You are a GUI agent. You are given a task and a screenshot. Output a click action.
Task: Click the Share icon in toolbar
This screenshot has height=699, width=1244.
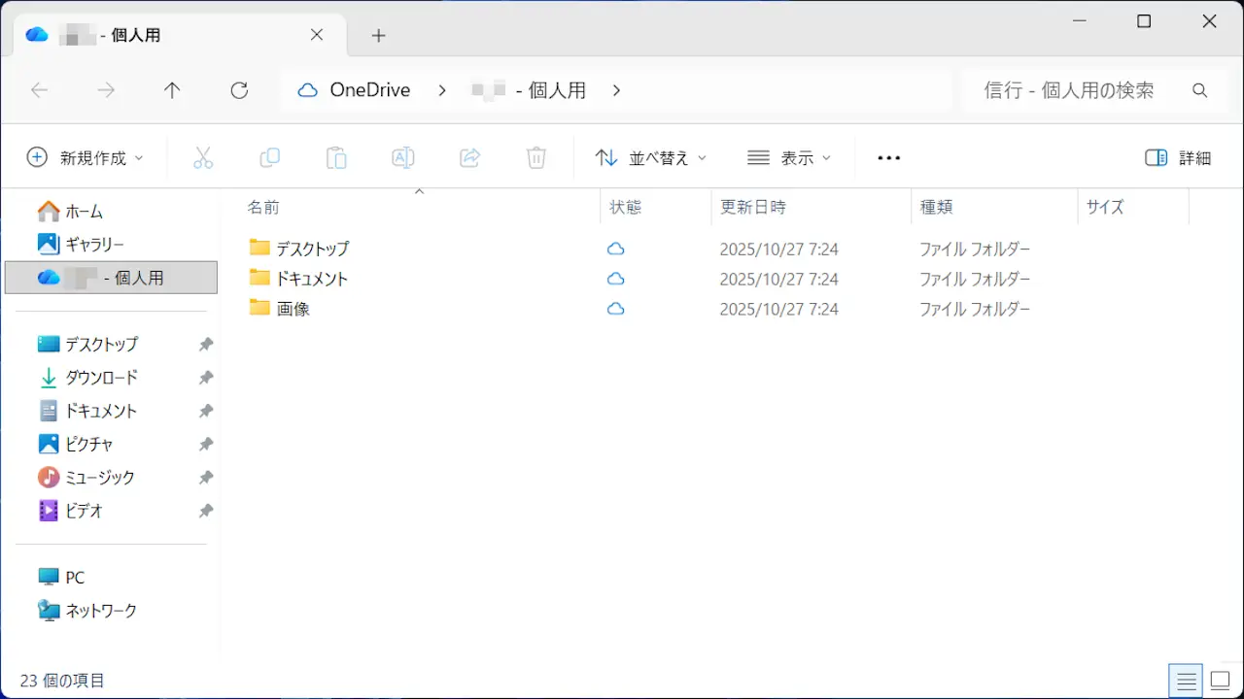[469, 157]
